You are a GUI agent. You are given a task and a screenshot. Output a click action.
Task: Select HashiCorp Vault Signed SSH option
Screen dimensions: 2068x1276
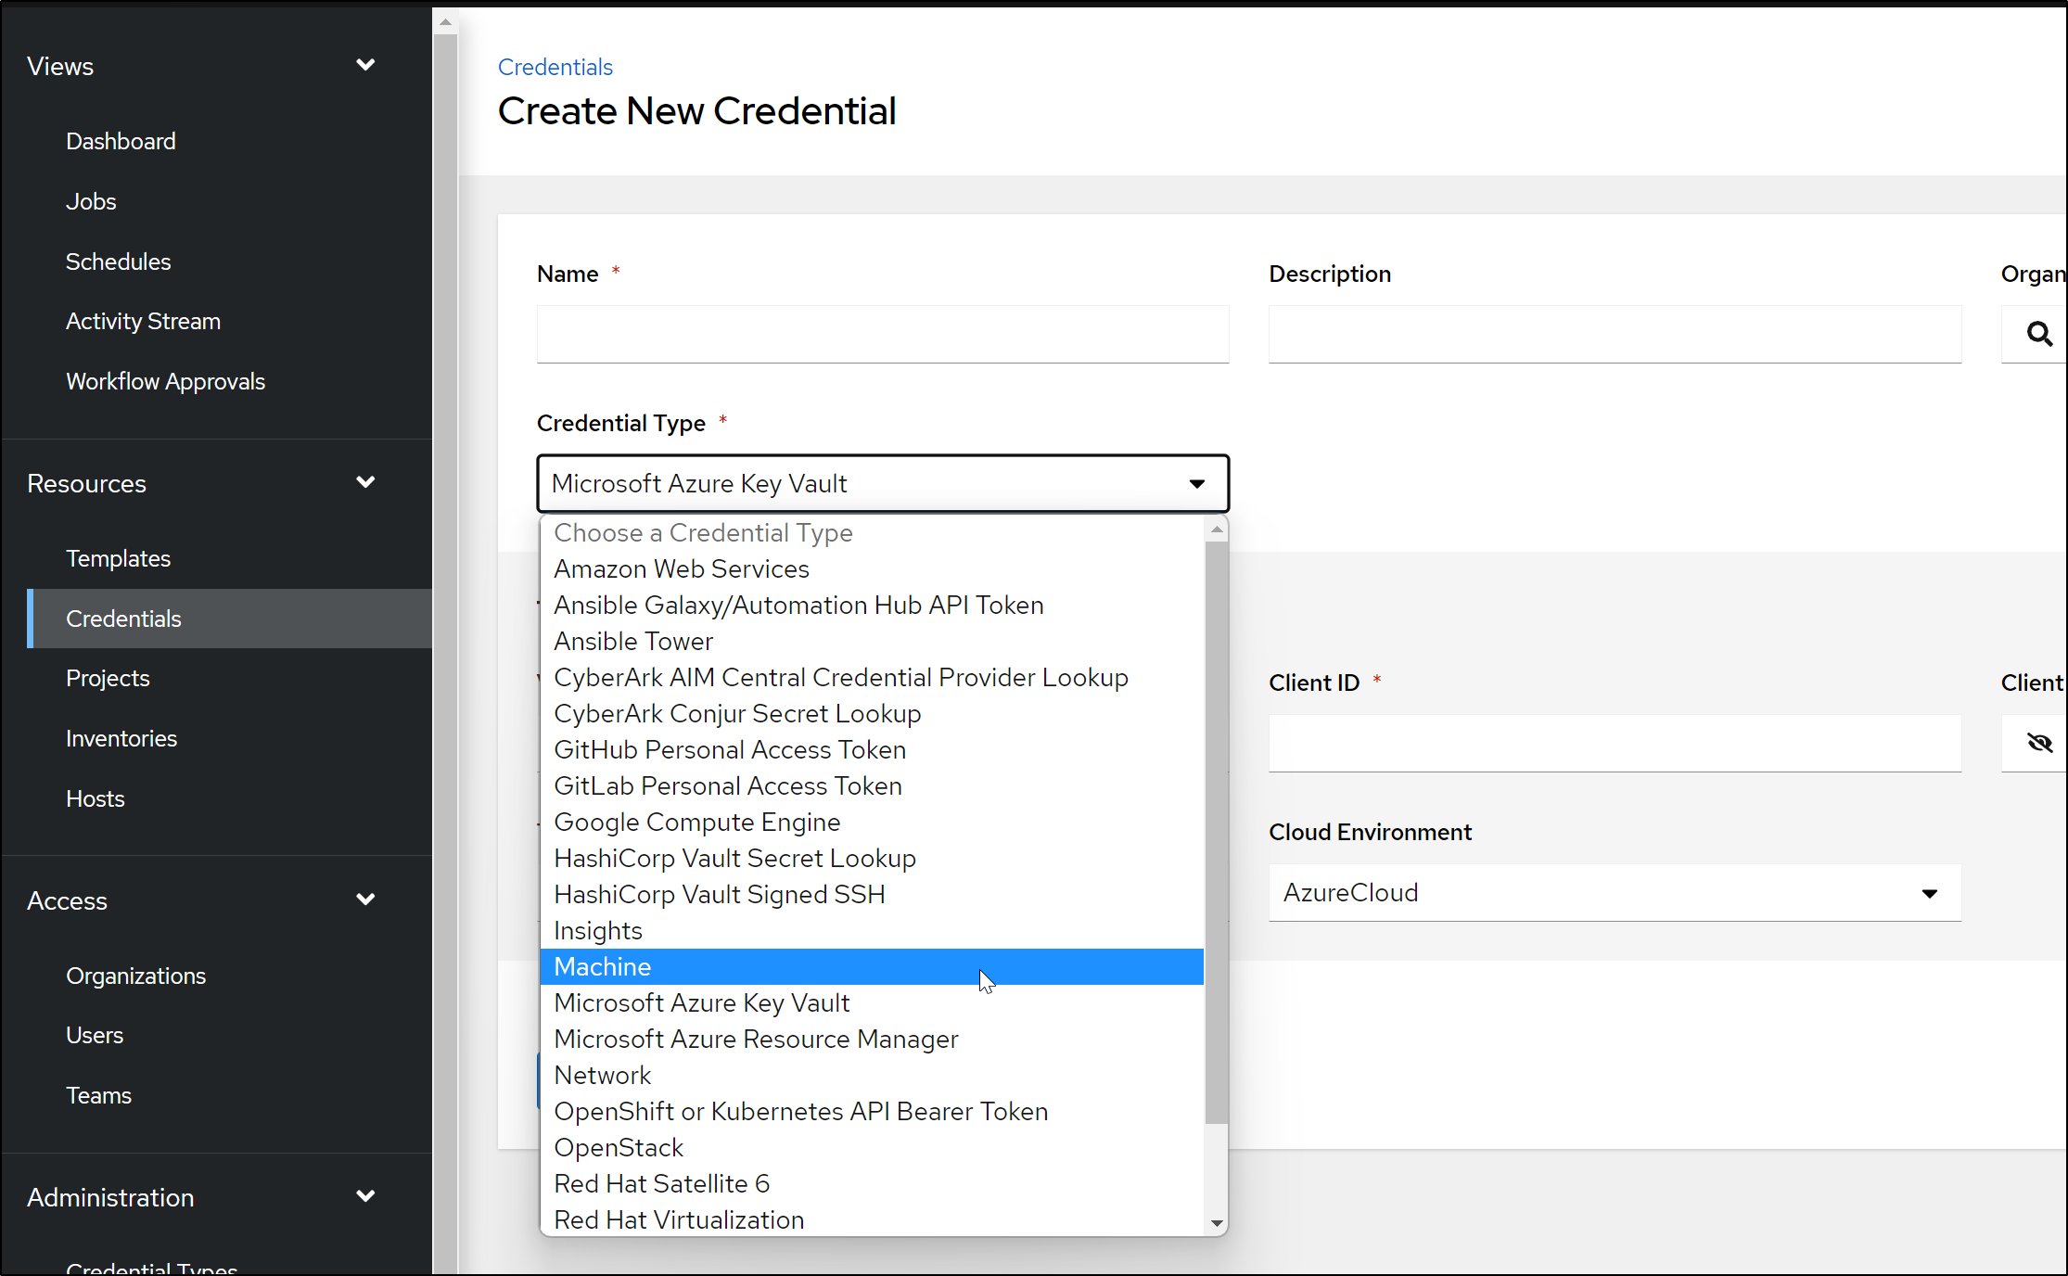click(872, 894)
